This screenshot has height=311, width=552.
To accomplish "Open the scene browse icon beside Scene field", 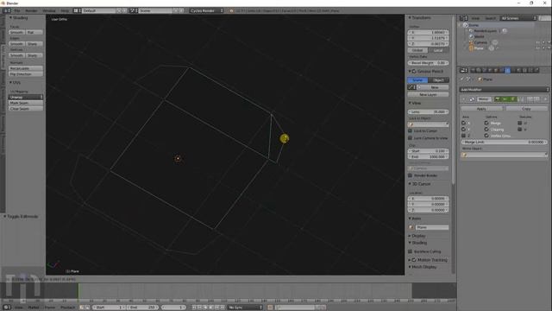I will pos(134,10).
